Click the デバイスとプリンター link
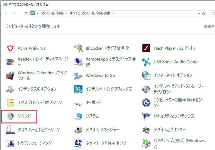This screenshot has width=215, height=150. coord(169,130)
